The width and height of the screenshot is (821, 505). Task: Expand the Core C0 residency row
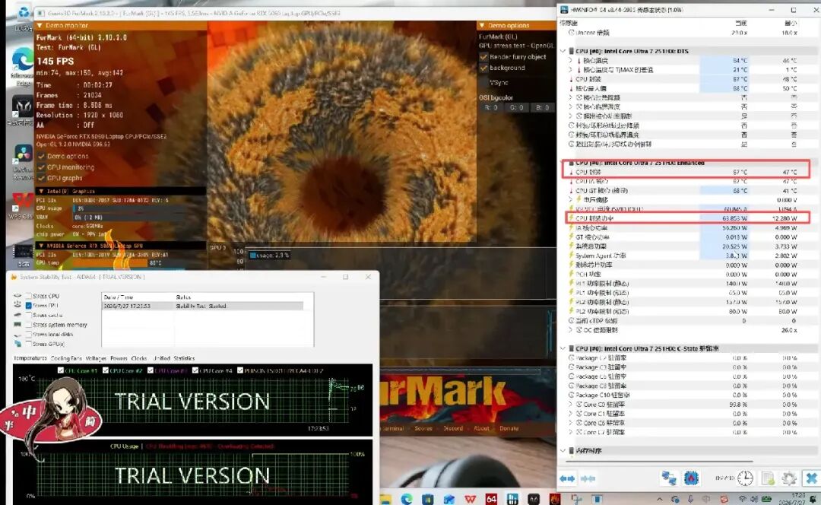571,405
